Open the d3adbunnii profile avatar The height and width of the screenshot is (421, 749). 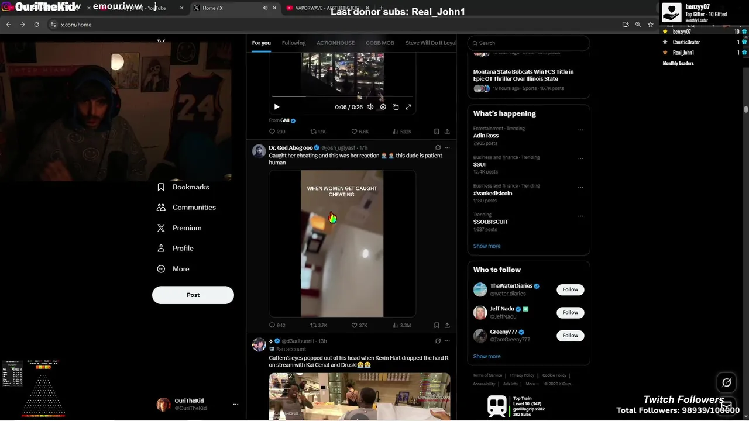(x=259, y=344)
